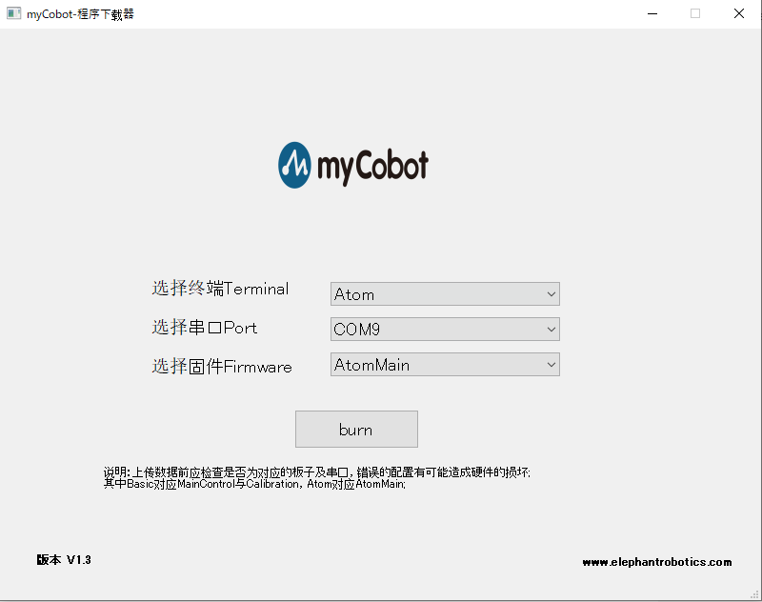This screenshot has height=602, width=762.
Task: Click the 选择串口Port label
Action: [204, 328]
